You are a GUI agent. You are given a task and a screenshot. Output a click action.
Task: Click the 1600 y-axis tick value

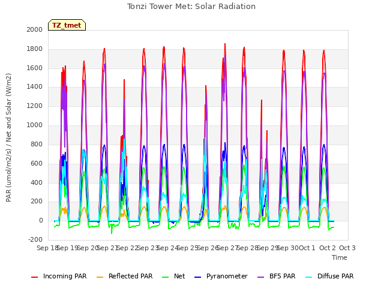(x=35, y=68)
